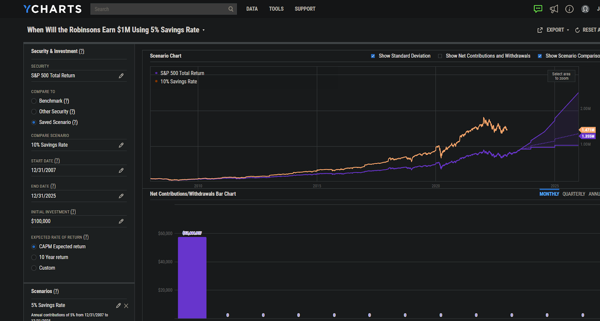Open the DATA menu

(252, 9)
